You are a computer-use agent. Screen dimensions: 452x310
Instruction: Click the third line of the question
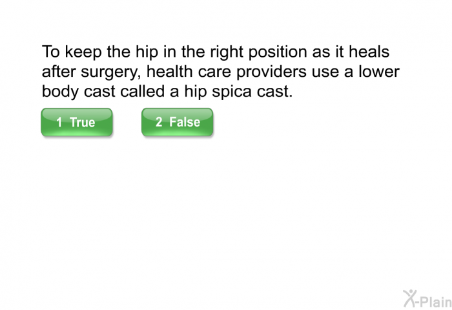[167, 92]
